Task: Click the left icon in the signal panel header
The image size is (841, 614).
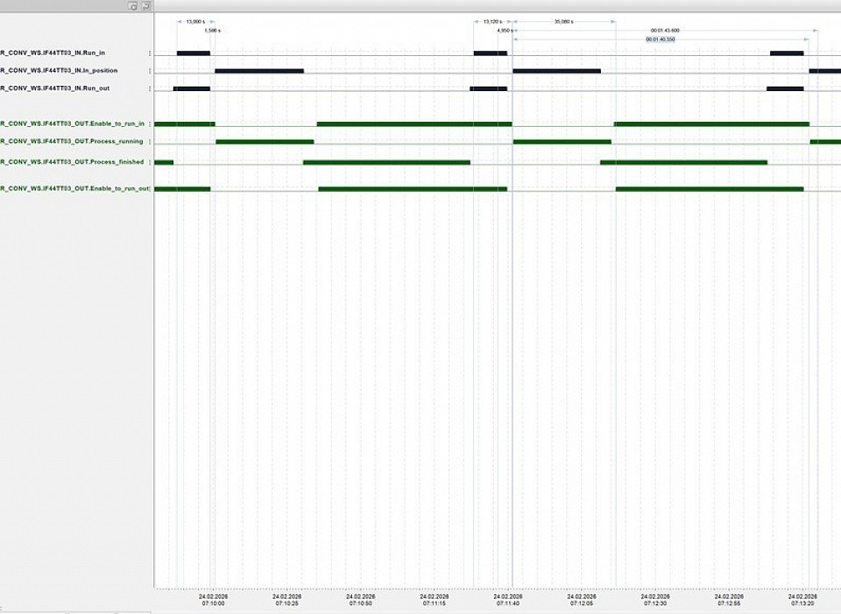Action: click(133, 6)
